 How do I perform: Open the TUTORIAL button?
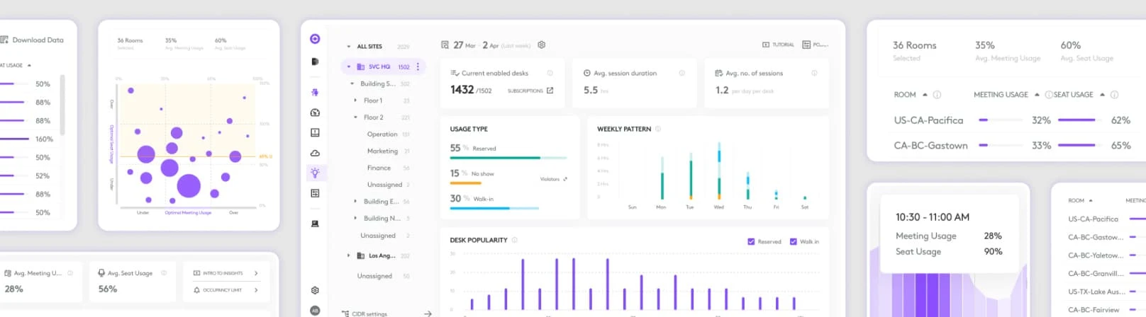click(778, 45)
